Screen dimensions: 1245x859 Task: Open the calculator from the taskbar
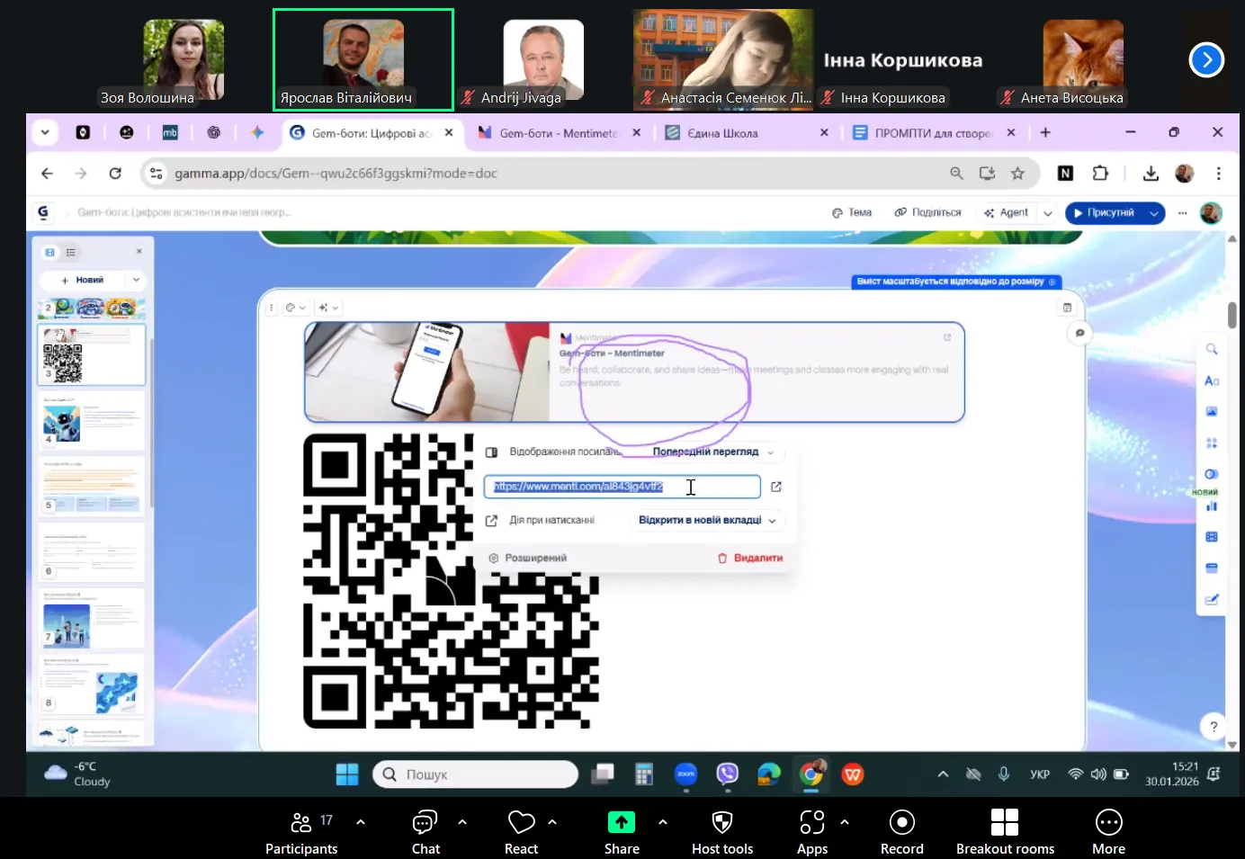[x=643, y=774]
